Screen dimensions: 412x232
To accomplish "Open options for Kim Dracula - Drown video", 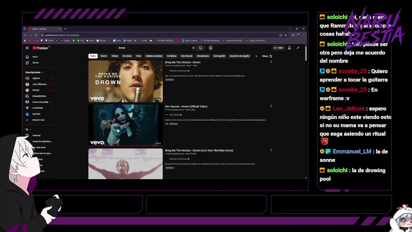I will 271,106.
